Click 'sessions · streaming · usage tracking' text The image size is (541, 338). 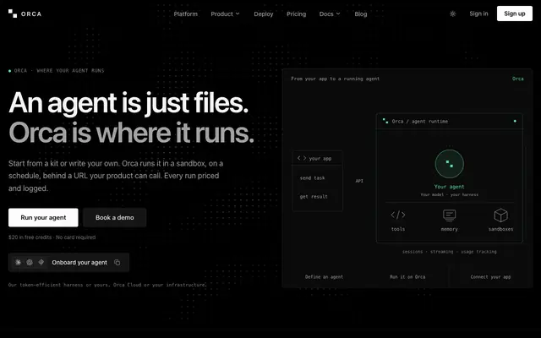(x=449, y=252)
